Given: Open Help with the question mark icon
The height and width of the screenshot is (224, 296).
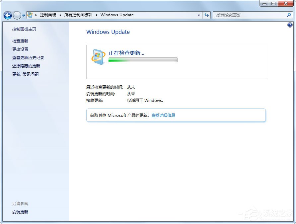Looking at the screenshot, I should (290, 25).
